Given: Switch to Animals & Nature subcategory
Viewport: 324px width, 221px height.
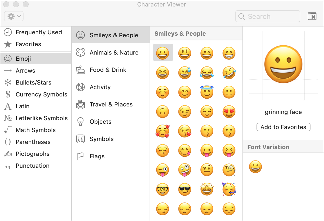Looking at the screenshot, I should 111,52.
